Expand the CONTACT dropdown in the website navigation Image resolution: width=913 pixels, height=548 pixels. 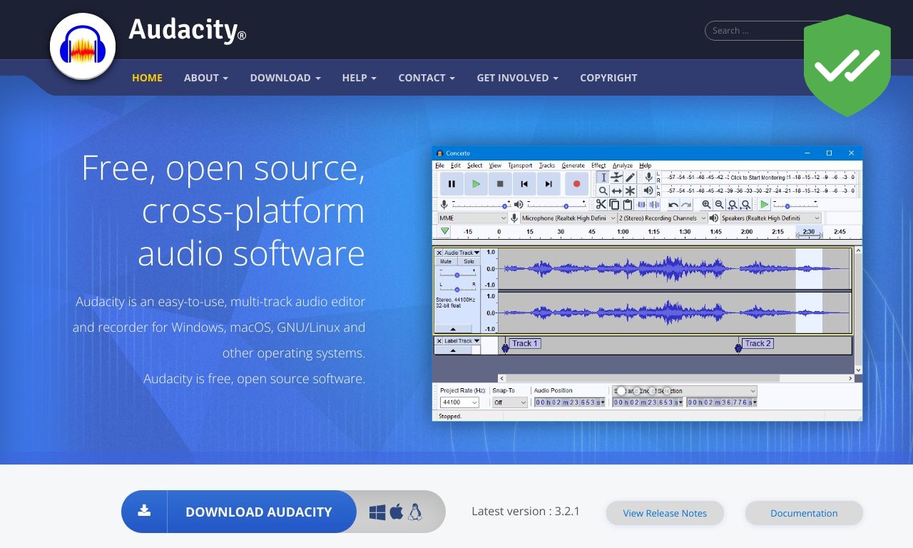(427, 78)
